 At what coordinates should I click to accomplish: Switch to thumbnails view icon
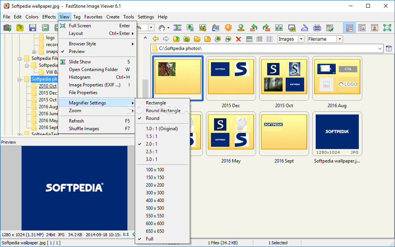(x=249, y=39)
